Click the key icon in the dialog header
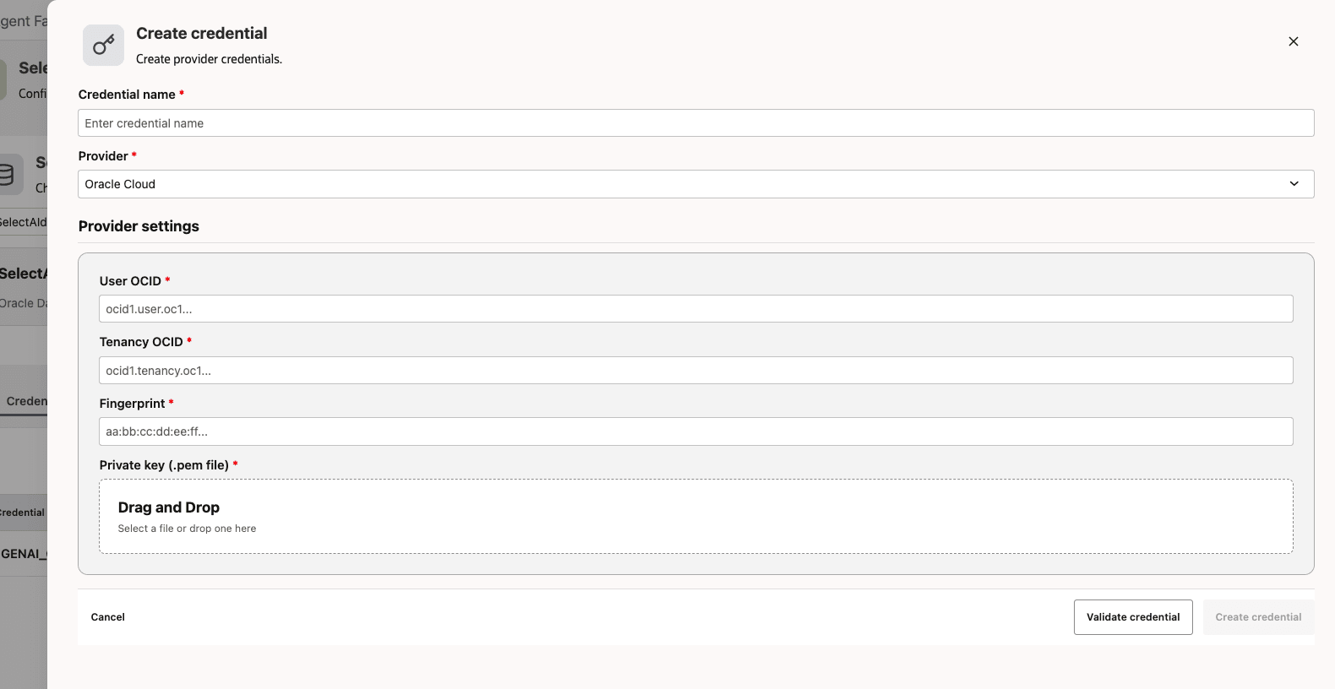1335x689 pixels. pyautogui.click(x=103, y=45)
